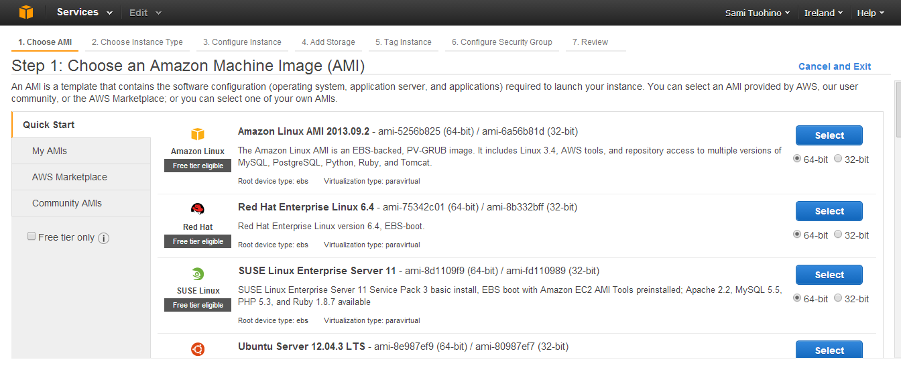901x378 pixels.
Task: Choose 32-bit for SUSE Linux Enterprise Server
Action: pyautogui.click(x=838, y=298)
